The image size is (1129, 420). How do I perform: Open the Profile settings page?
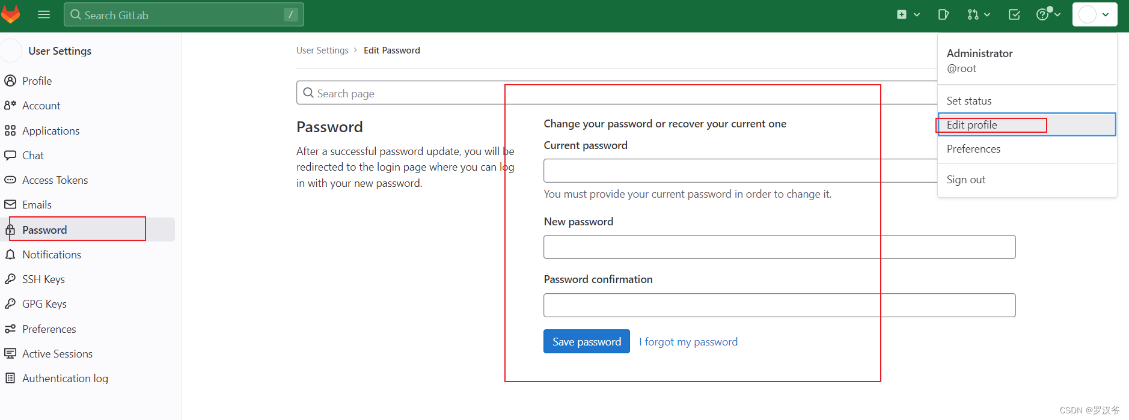(37, 81)
